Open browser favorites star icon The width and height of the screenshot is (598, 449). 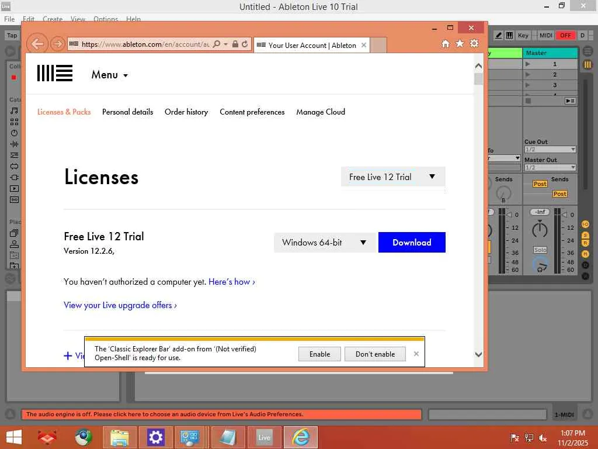coord(460,43)
